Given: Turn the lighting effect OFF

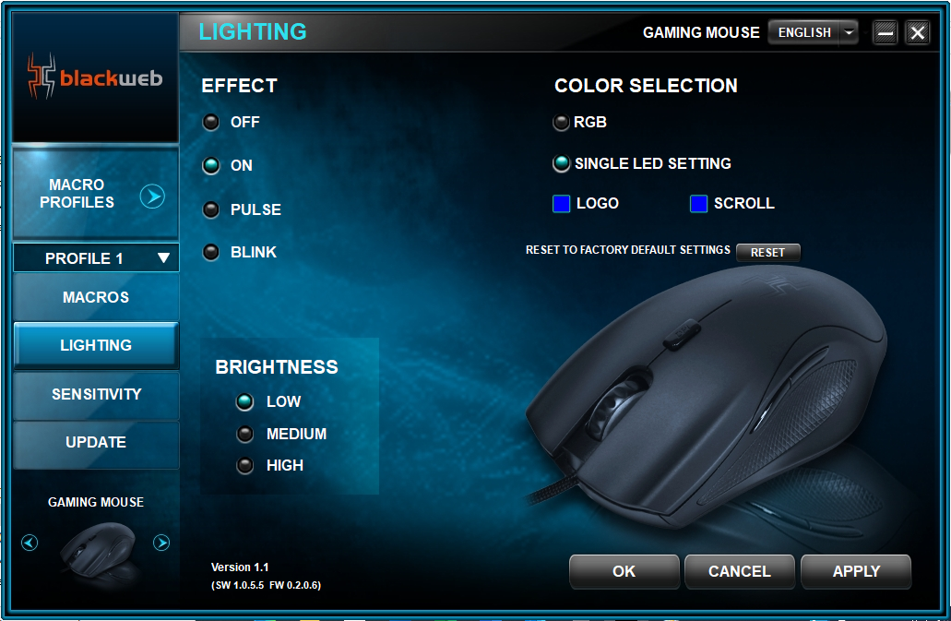Looking at the screenshot, I should (211, 122).
